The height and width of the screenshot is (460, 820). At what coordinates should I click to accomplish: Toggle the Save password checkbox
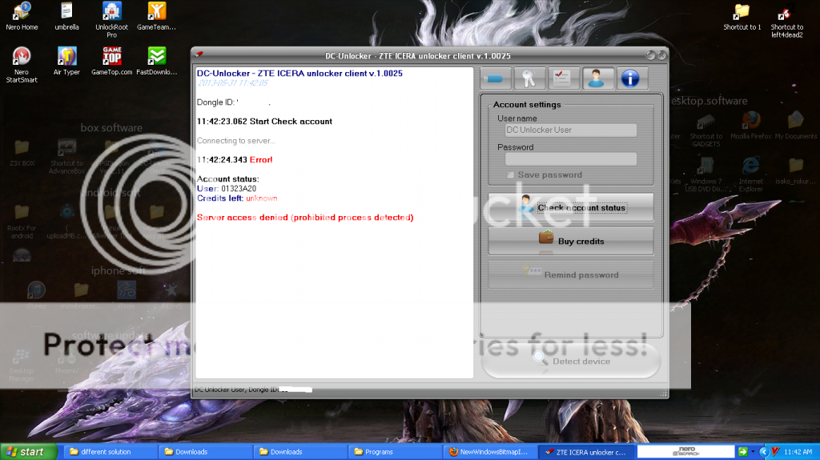coord(511,174)
